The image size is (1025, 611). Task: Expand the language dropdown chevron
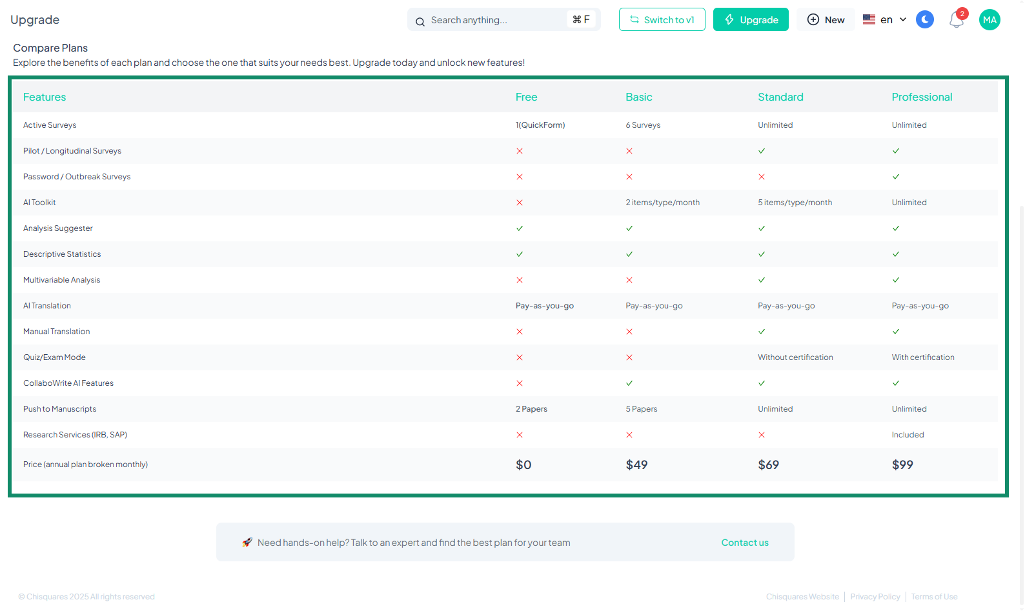coord(903,20)
